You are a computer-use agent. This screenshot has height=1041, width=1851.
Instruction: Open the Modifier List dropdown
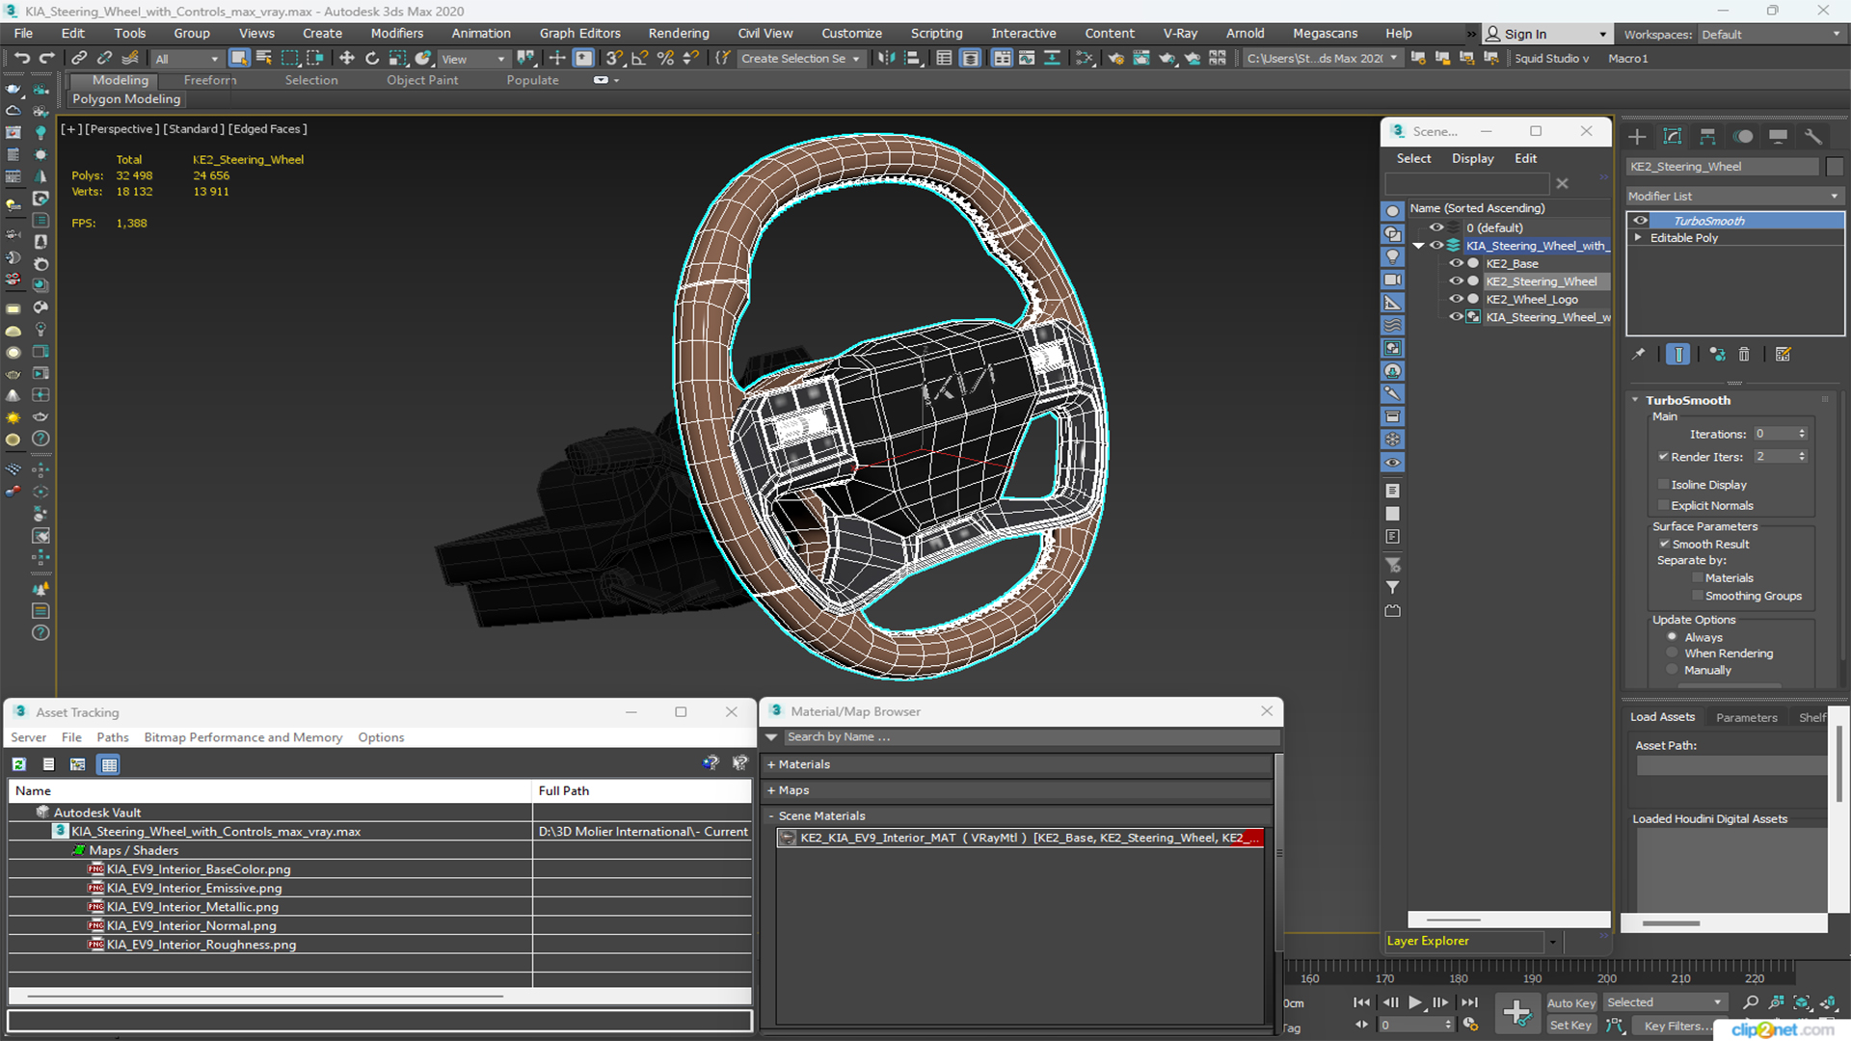(1734, 196)
